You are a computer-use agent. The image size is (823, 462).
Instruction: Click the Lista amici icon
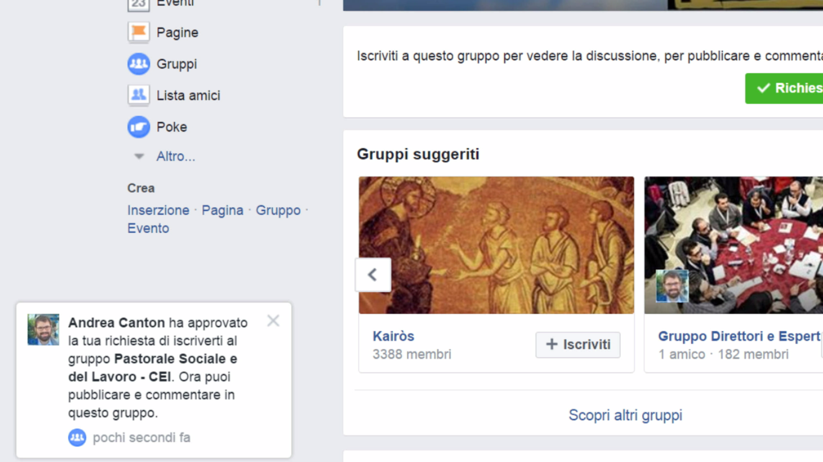(138, 95)
